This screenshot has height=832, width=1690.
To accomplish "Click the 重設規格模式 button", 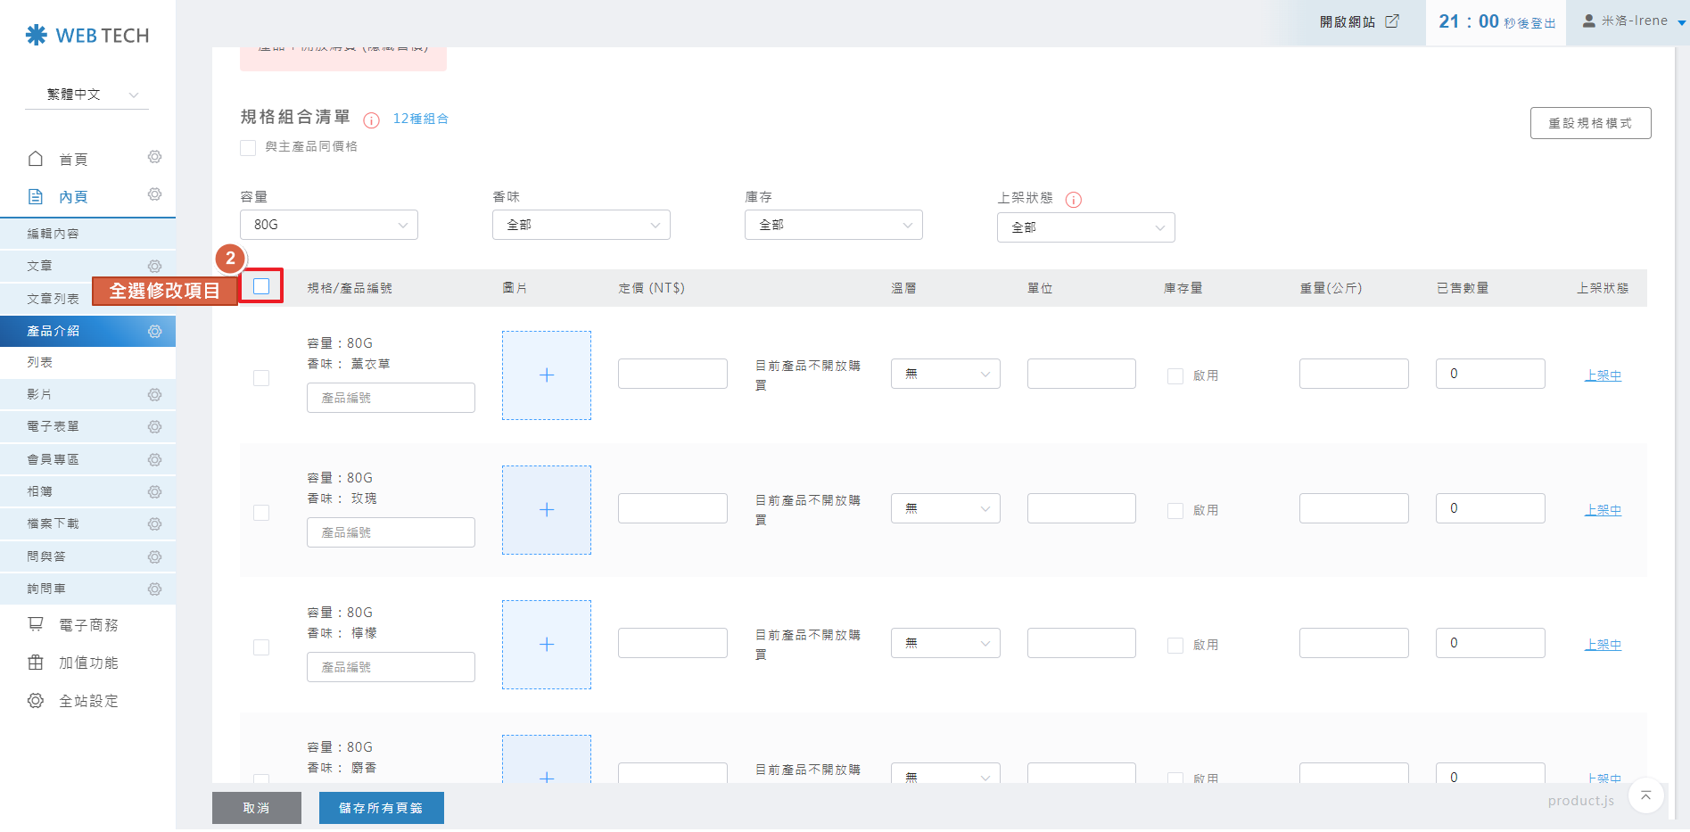I will point(1590,123).
